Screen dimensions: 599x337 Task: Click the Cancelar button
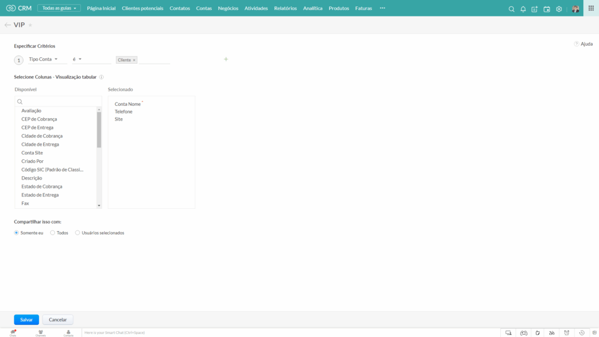coord(58,319)
